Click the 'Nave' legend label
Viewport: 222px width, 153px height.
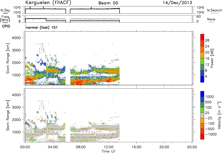[211, 19]
